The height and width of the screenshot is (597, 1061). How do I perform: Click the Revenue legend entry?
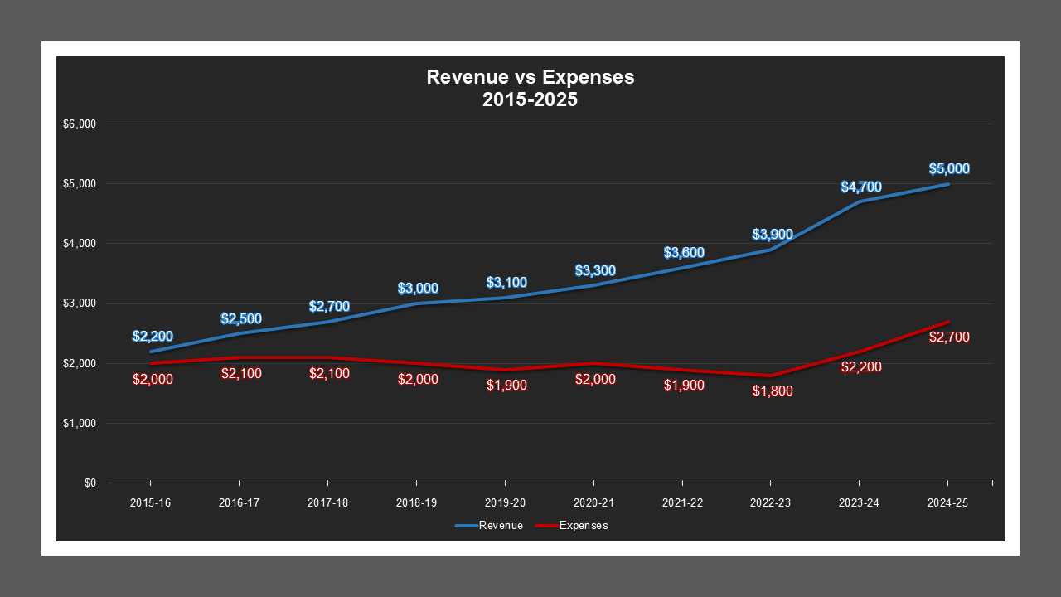click(x=502, y=525)
